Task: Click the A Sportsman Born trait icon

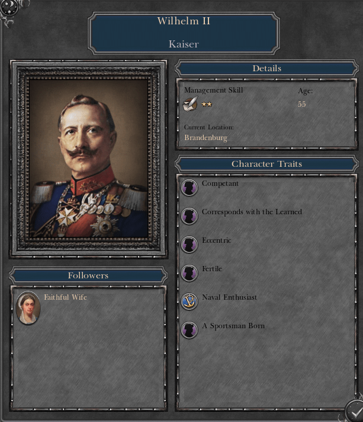Action: click(189, 330)
